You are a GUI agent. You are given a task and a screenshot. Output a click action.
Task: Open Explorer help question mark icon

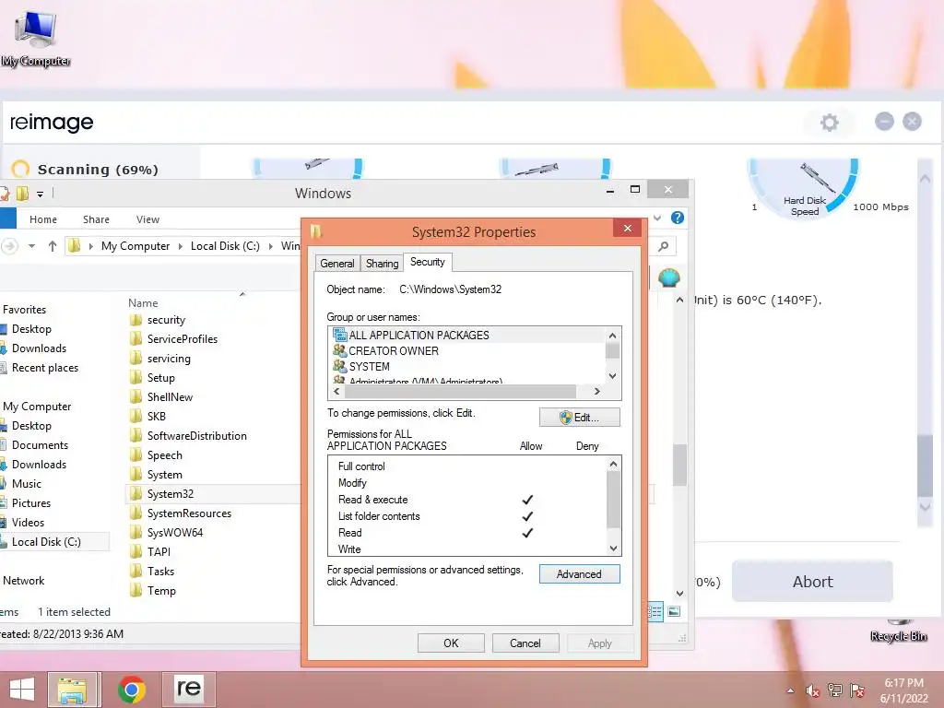pos(678,218)
